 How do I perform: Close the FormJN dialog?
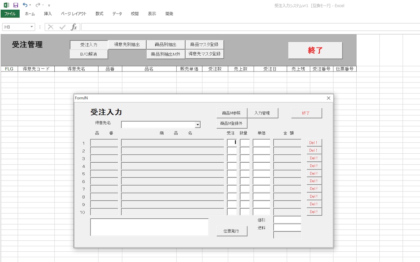click(x=328, y=98)
